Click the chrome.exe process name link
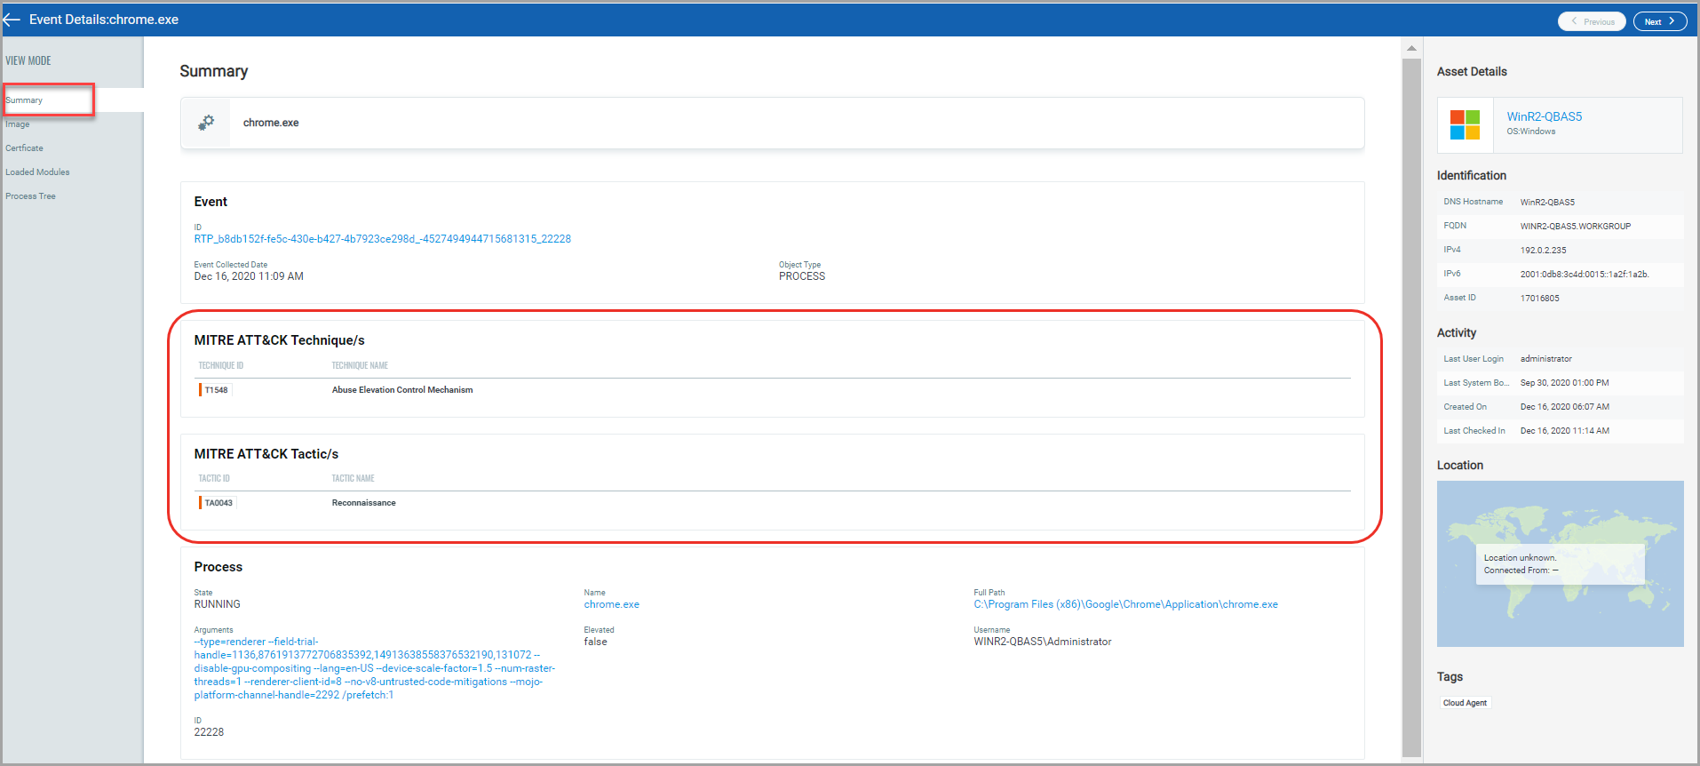The height and width of the screenshot is (766, 1700). 612,604
